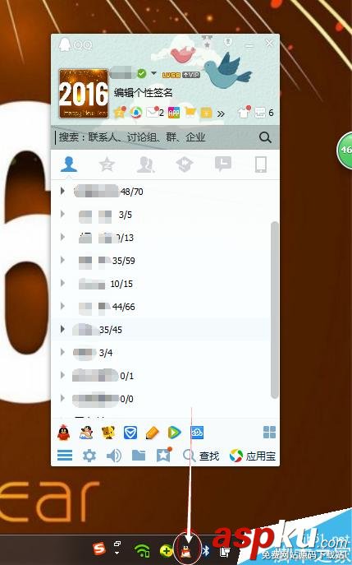Open the file assistant folder icon
This screenshot has width=352, height=565.
coord(139,456)
